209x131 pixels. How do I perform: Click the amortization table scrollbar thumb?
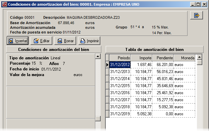click(x=200, y=62)
